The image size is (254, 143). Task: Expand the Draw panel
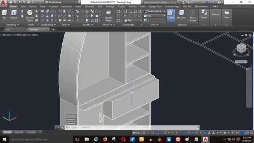pos(66,25)
